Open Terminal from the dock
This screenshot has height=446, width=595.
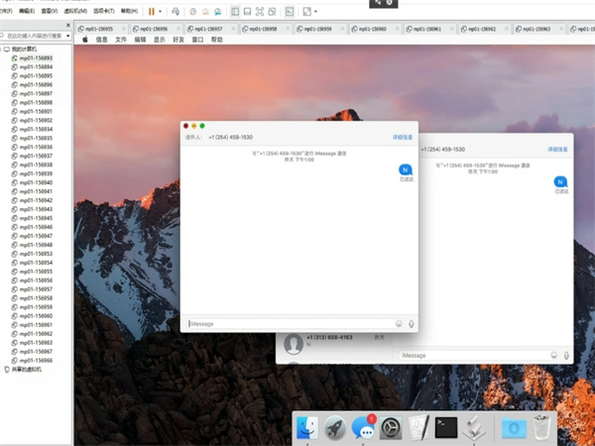click(x=447, y=428)
